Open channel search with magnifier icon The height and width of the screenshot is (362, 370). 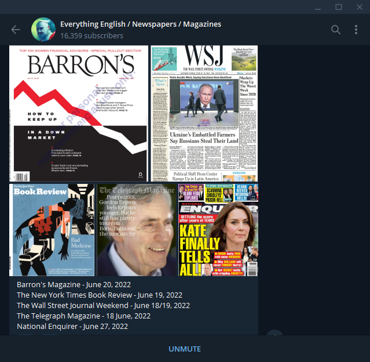coord(336,30)
